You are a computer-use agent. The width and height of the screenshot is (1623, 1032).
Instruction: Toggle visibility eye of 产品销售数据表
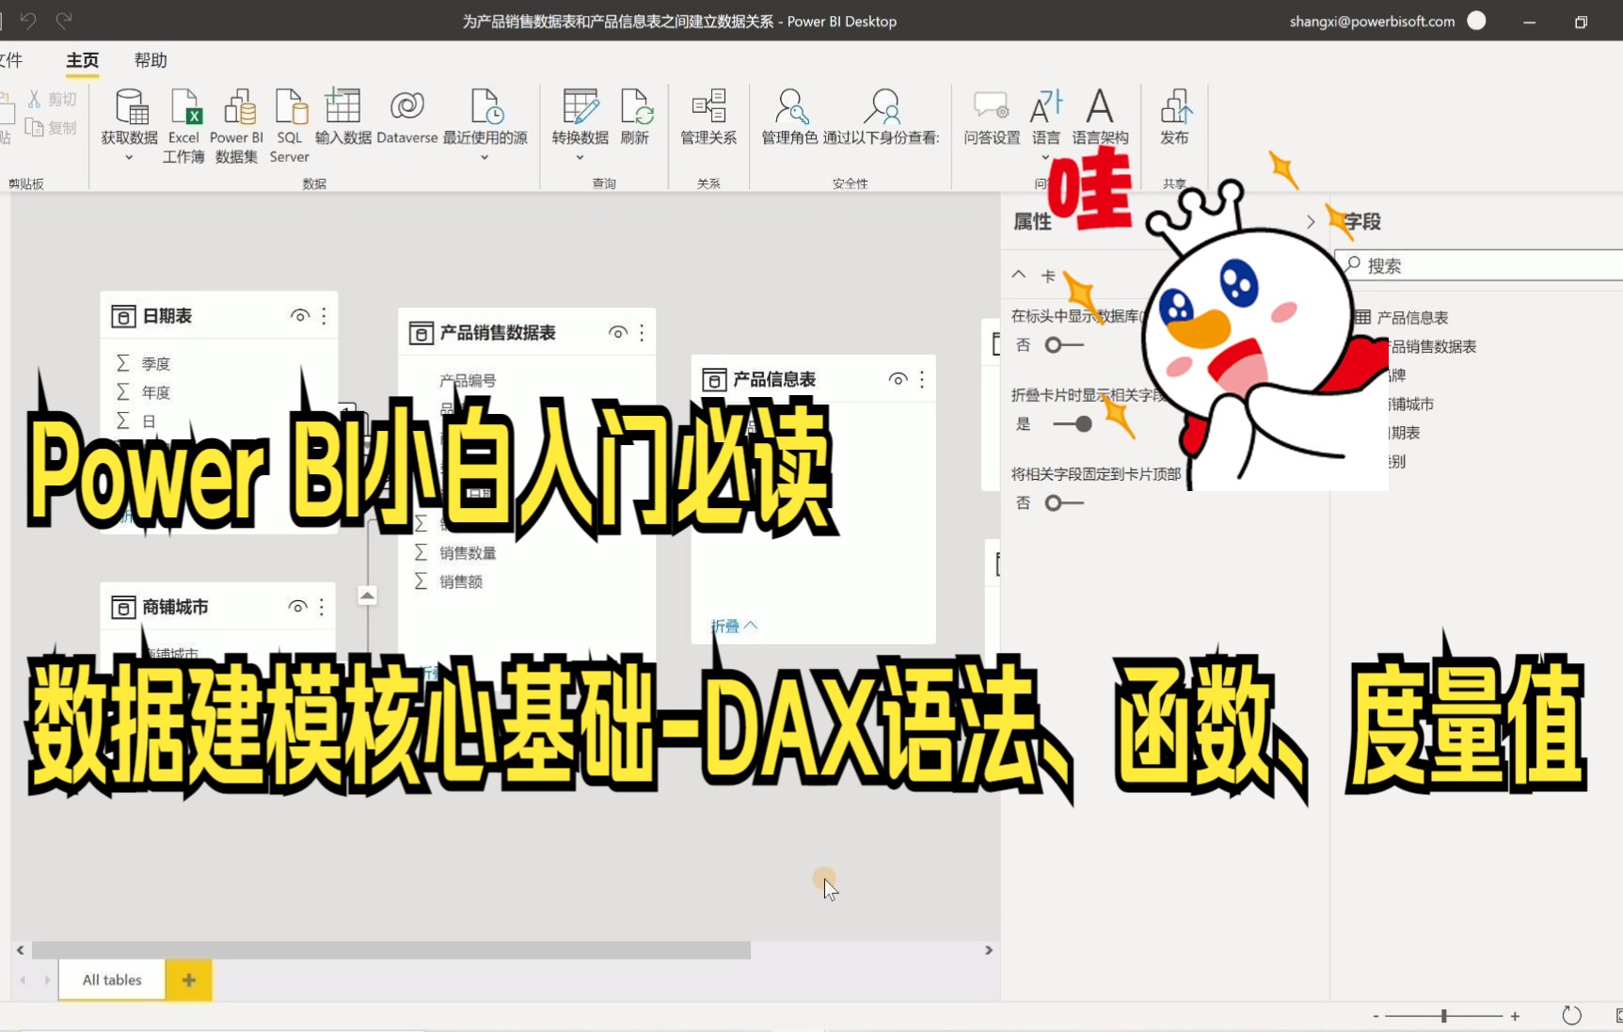click(x=618, y=332)
